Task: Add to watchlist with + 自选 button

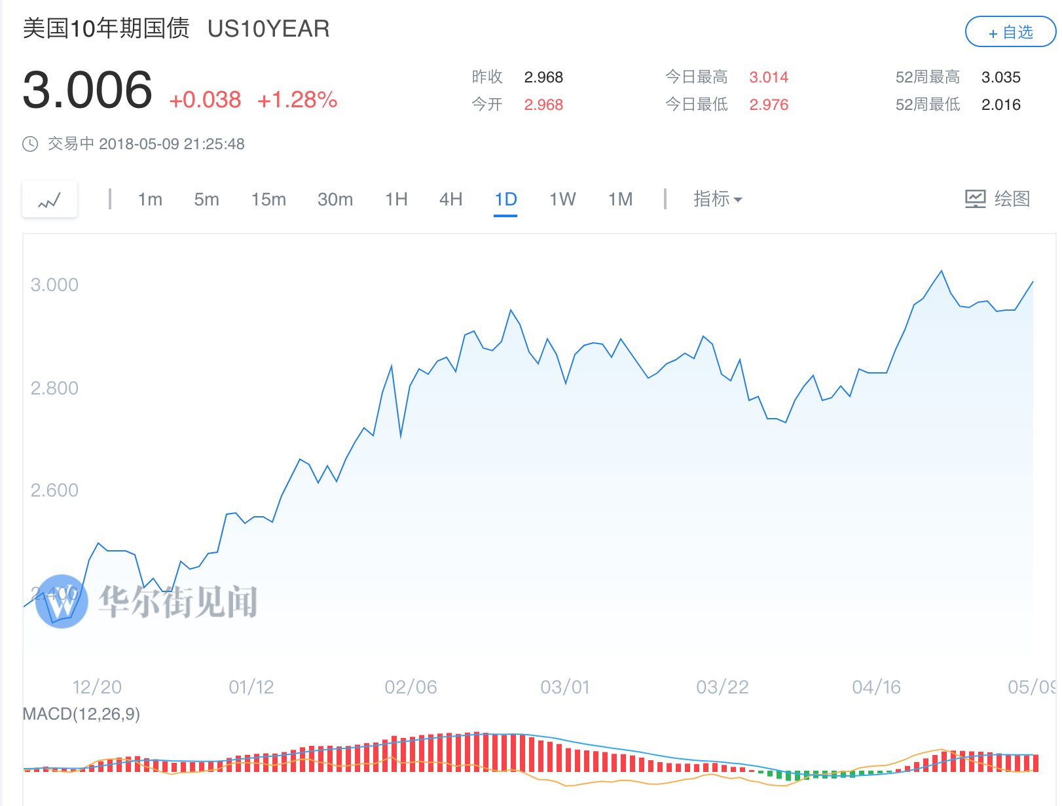Action: click(1010, 32)
